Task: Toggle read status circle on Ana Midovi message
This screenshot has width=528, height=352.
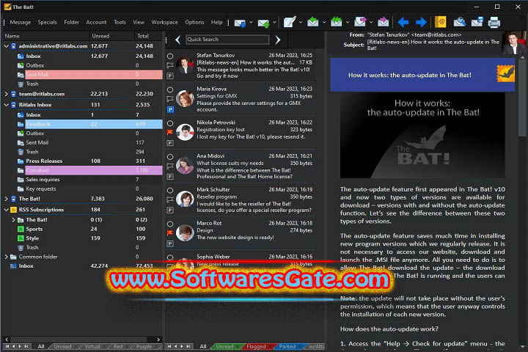Action: (170, 157)
